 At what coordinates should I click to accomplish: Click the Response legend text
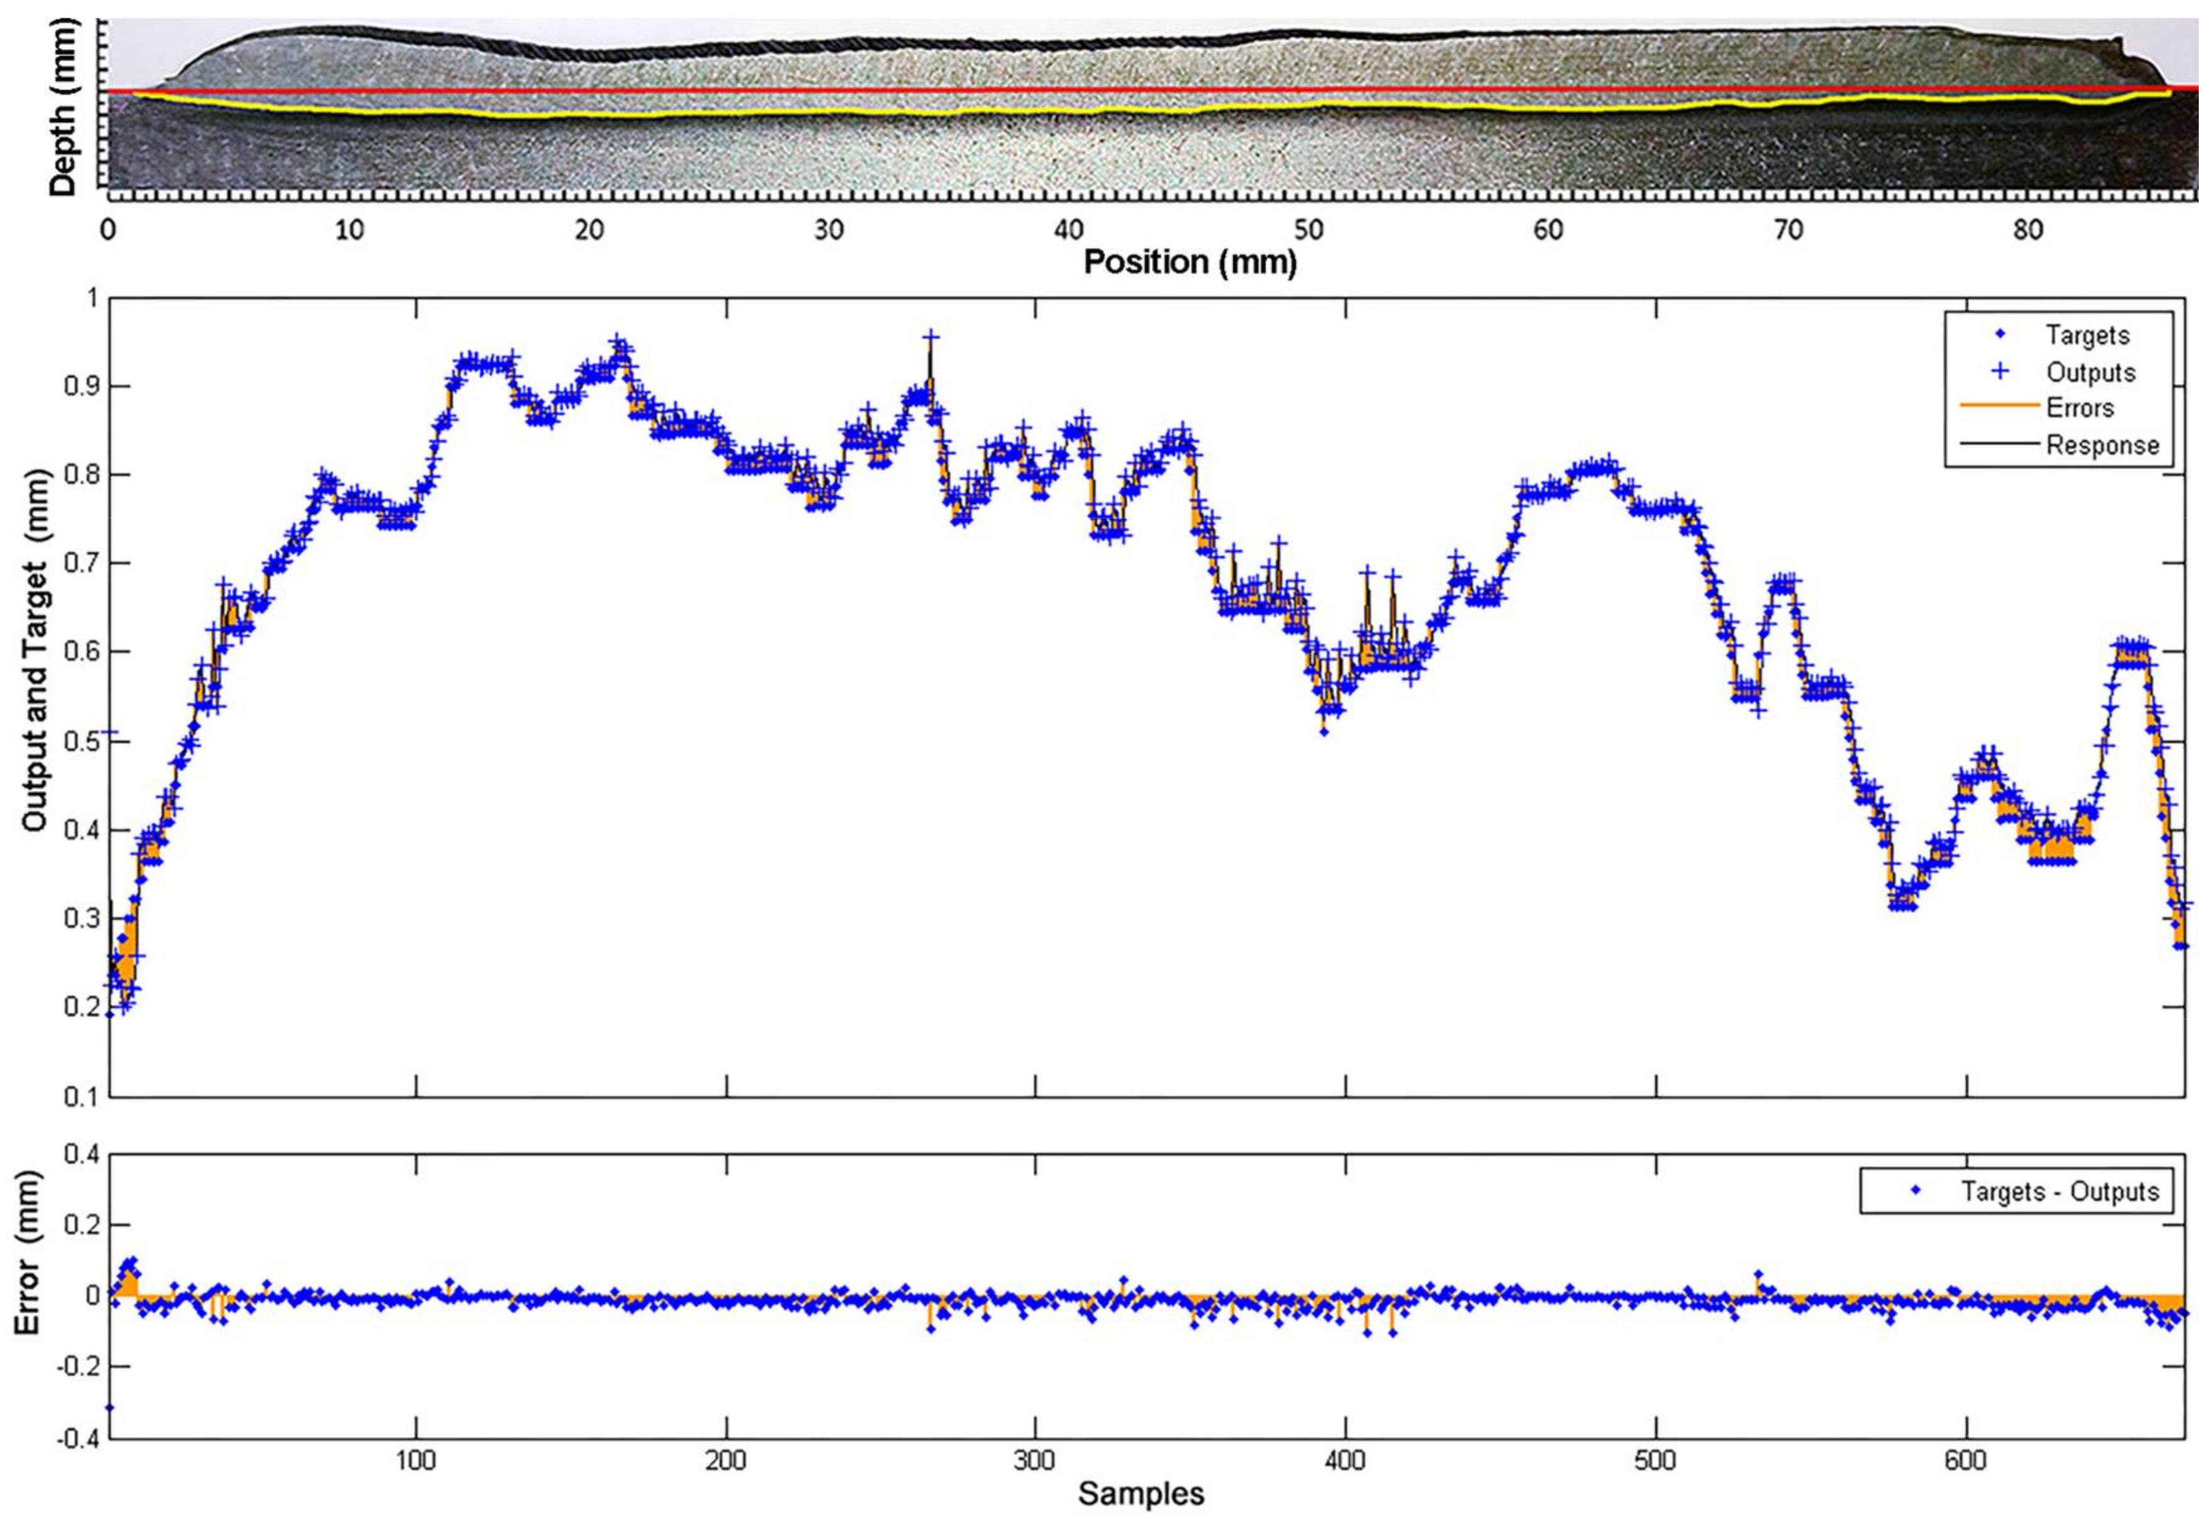[2101, 445]
